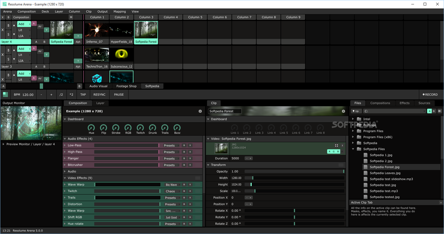
Task: Adjust the clip Scale slider
Action: 294,191
